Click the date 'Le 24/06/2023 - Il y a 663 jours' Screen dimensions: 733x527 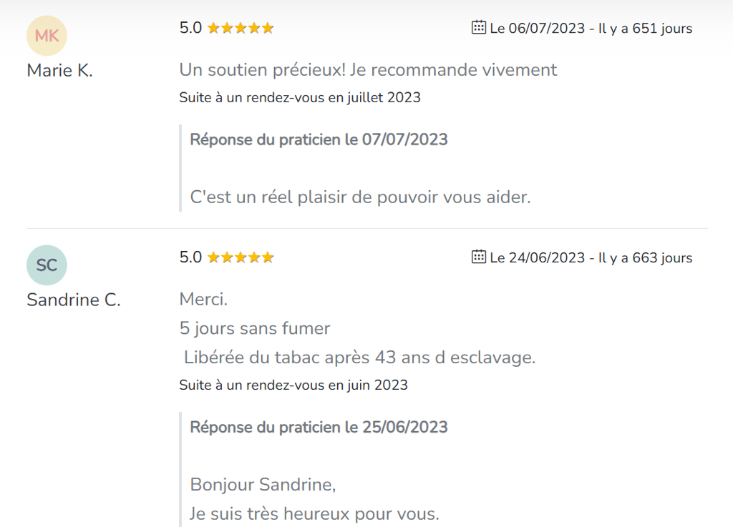click(x=591, y=257)
